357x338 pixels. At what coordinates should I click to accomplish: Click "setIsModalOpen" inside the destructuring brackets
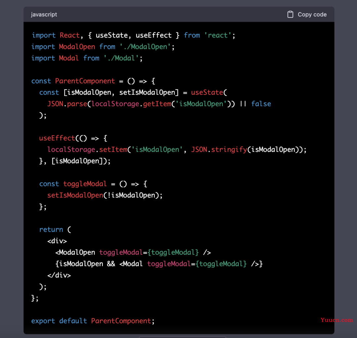pyautogui.click(x=147, y=93)
